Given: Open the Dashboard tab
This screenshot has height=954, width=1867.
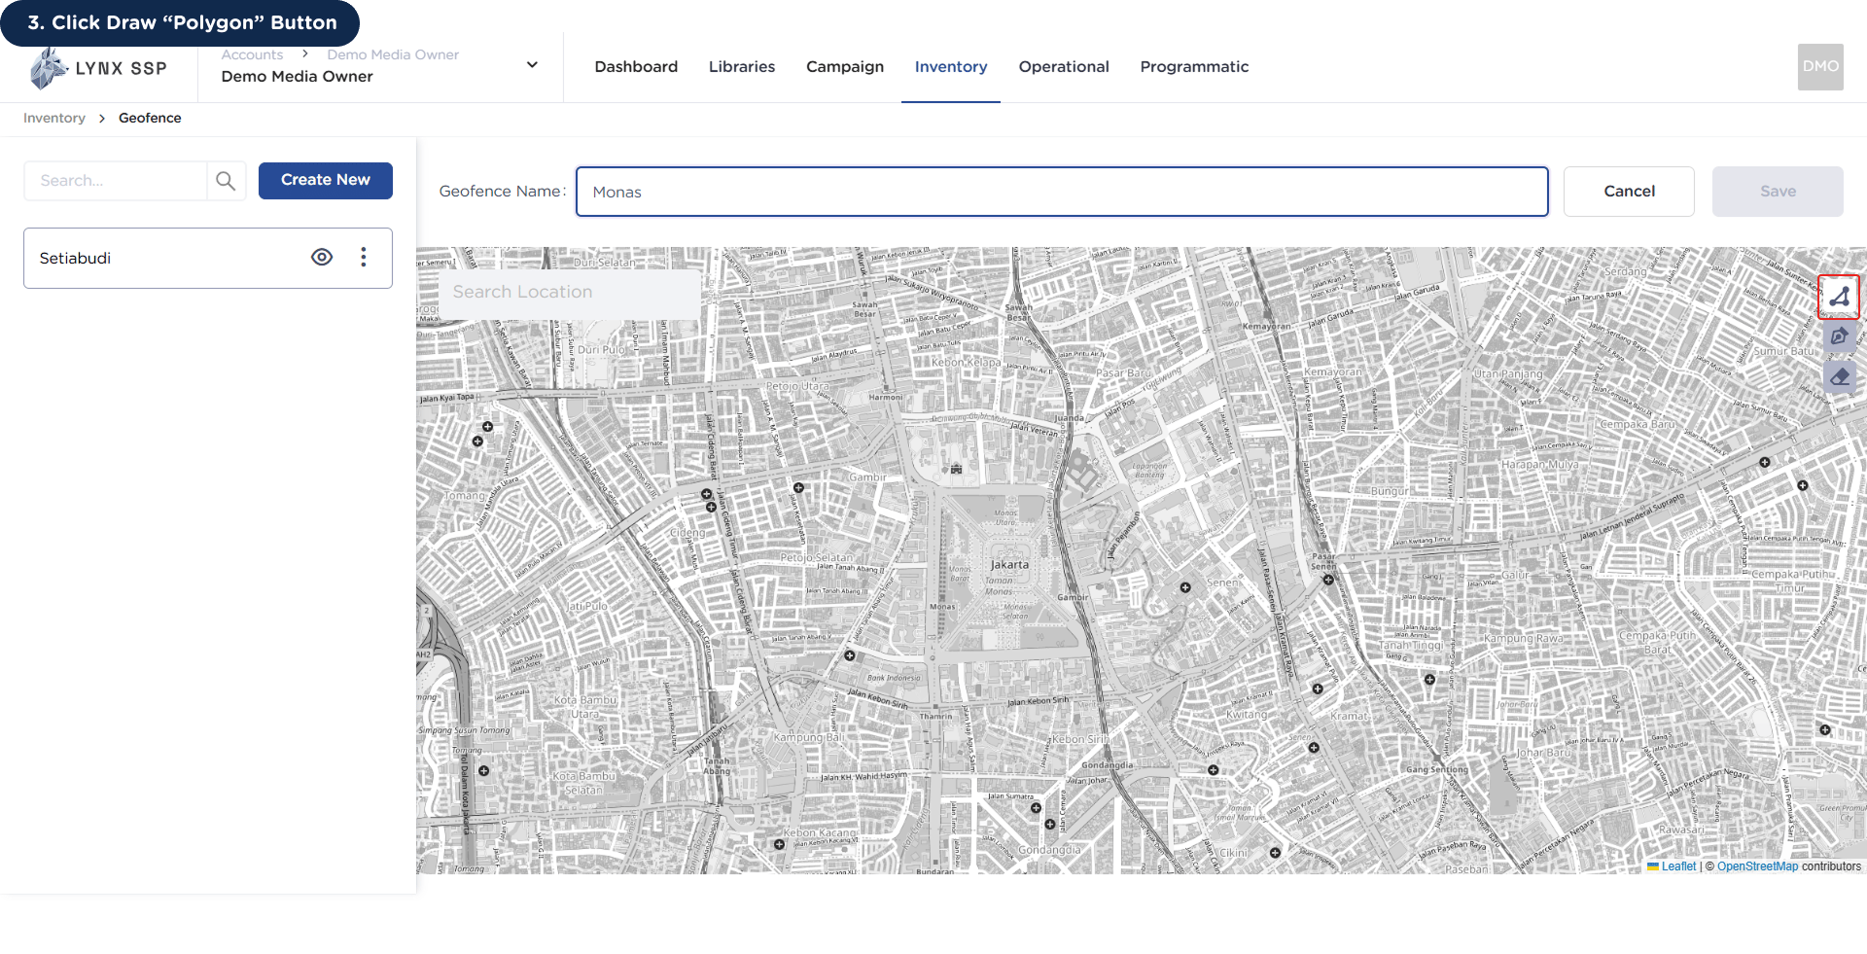Looking at the screenshot, I should 636,66.
